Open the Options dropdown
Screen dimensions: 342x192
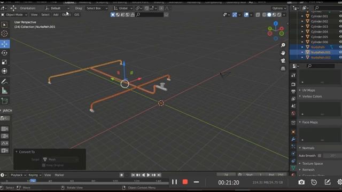pos(279,9)
